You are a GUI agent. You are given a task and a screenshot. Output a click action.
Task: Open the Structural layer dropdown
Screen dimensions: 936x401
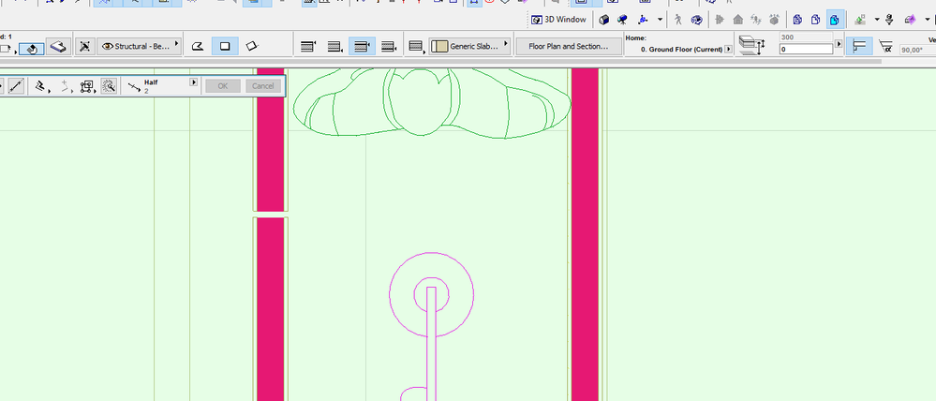(138, 46)
